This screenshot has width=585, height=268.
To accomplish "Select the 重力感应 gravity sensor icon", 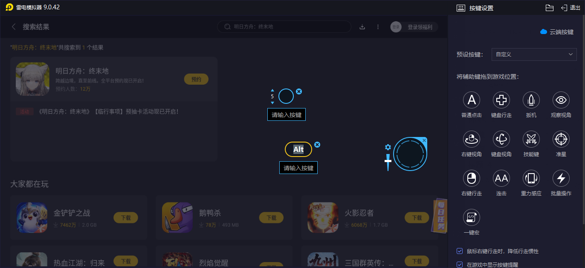I will click(531, 178).
